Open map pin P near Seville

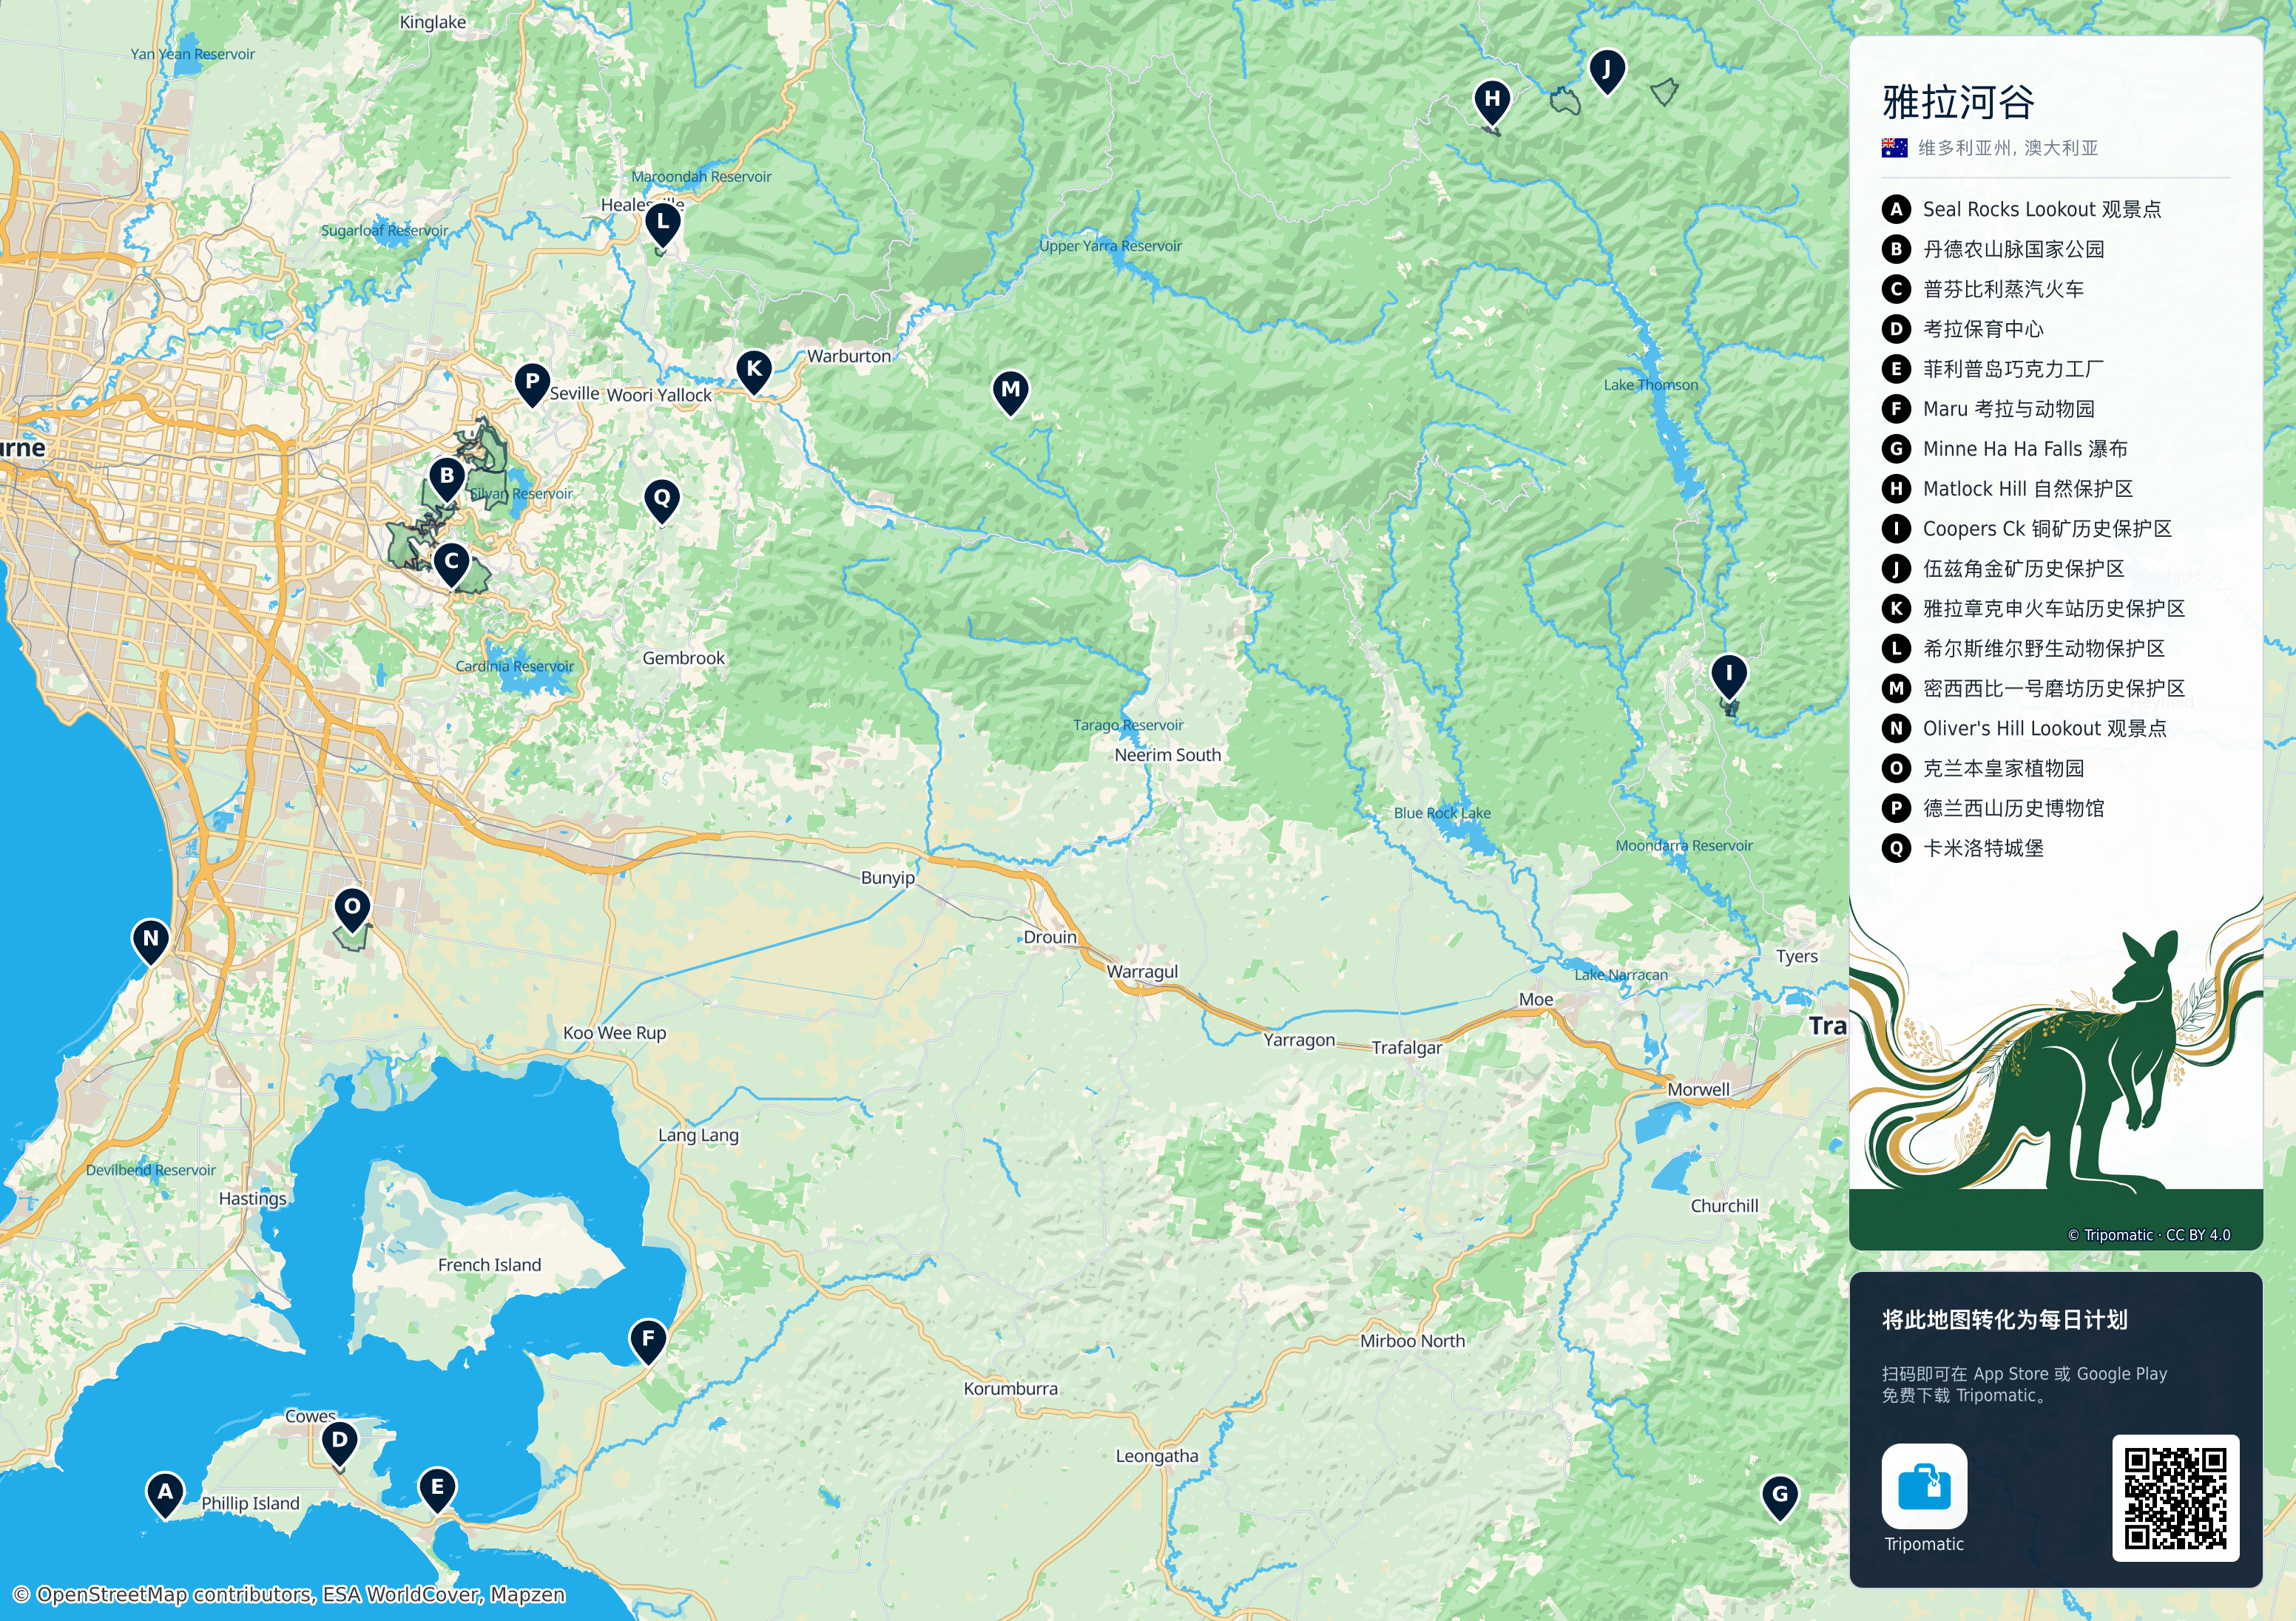pos(532,383)
